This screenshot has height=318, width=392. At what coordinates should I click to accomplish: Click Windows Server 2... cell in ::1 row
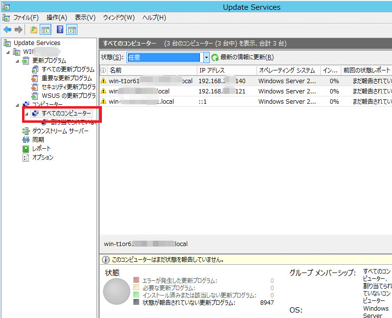click(x=287, y=102)
